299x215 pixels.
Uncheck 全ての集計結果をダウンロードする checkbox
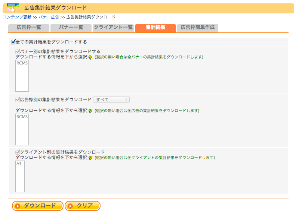(x=13, y=42)
